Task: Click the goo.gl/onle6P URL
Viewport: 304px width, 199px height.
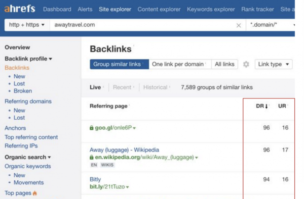Action: point(113,128)
